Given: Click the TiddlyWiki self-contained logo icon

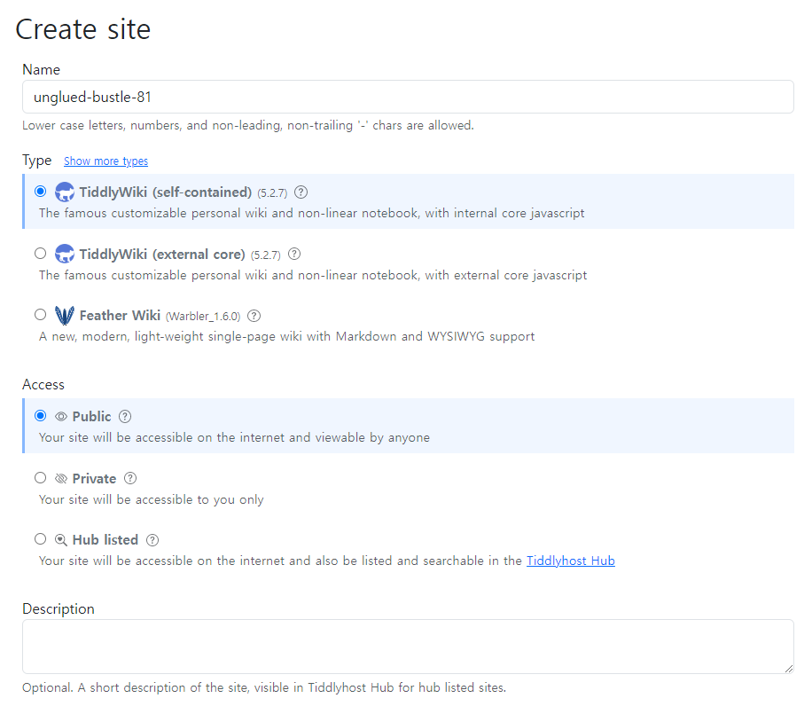Looking at the screenshot, I should pyautogui.click(x=65, y=192).
